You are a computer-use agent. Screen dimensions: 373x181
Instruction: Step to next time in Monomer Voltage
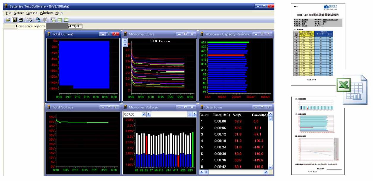point(195,114)
